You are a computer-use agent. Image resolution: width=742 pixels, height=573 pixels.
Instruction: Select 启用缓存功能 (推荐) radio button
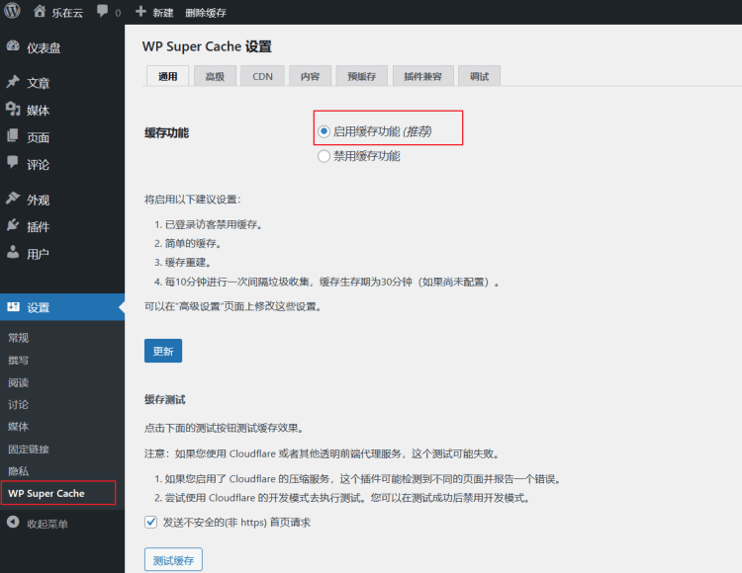324,131
